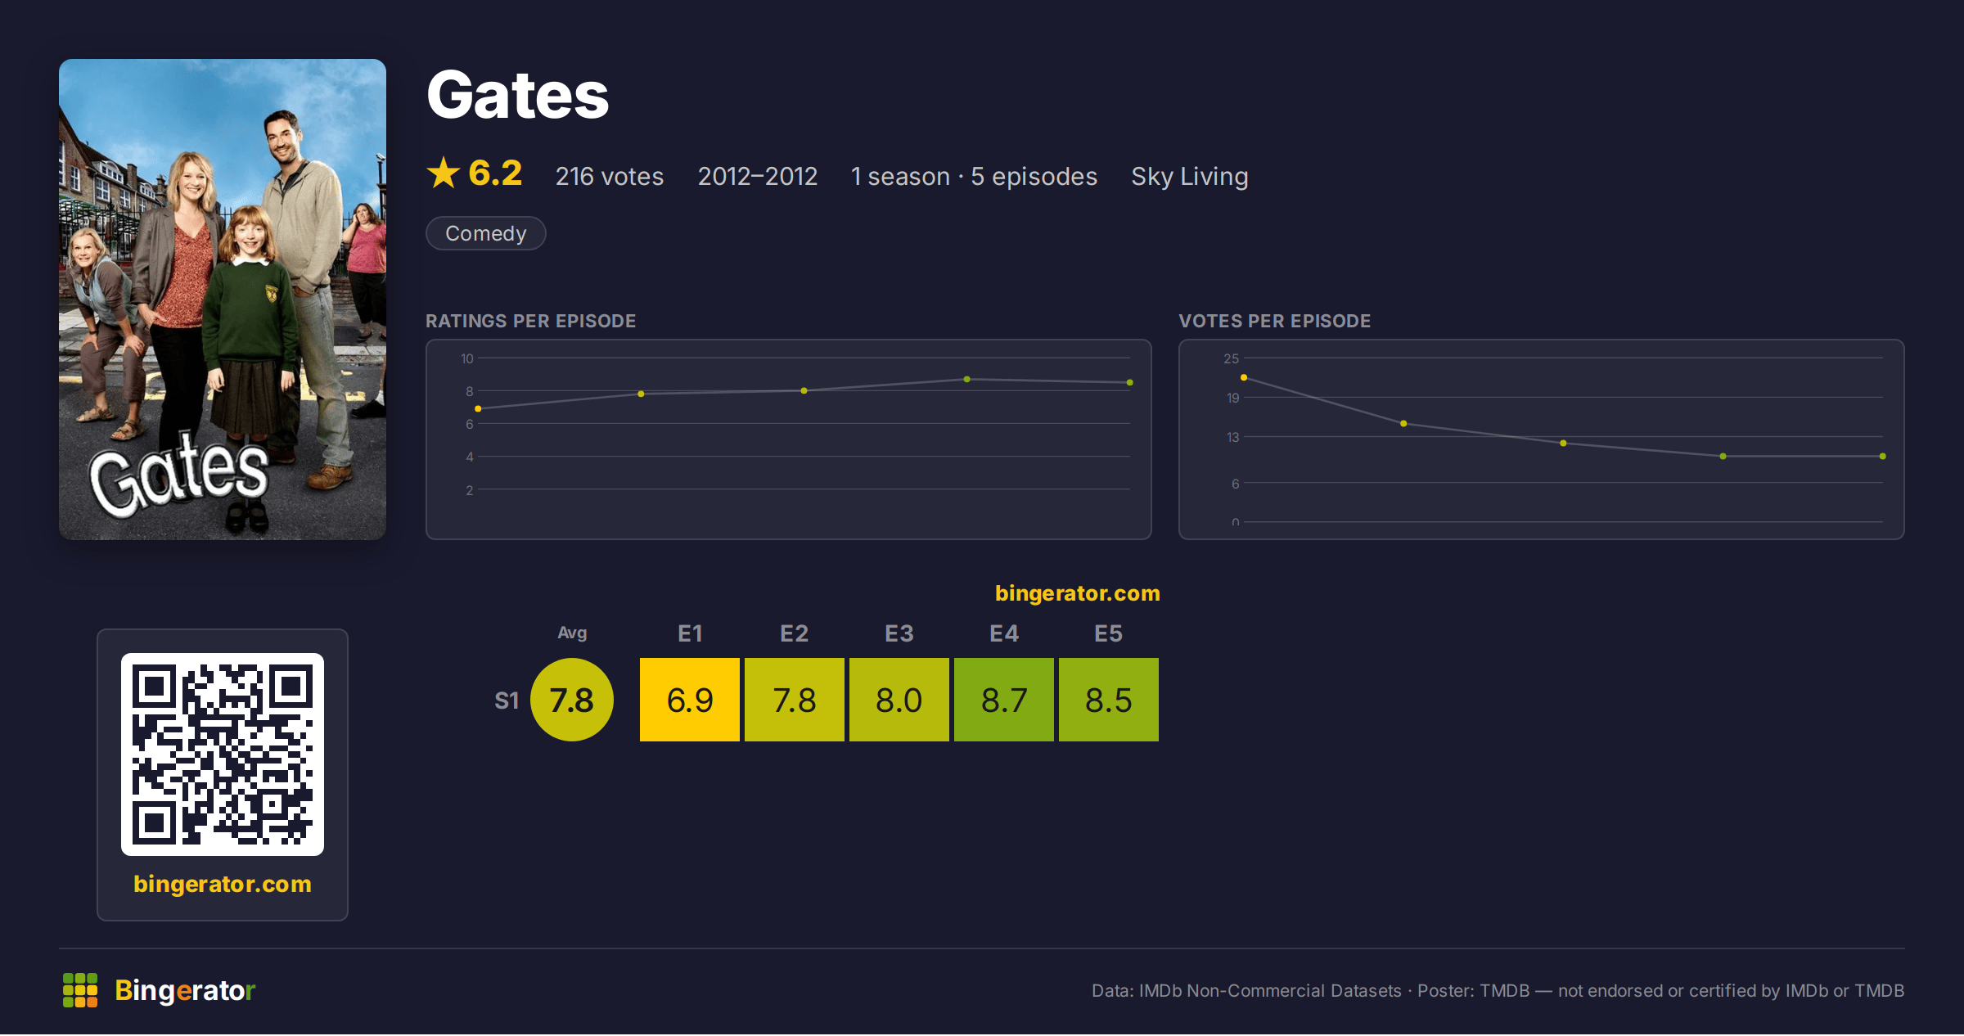Select the E2 rating tile 7.8
Image resolution: width=1964 pixels, height=1036 pixels.
tap(795, 700)
